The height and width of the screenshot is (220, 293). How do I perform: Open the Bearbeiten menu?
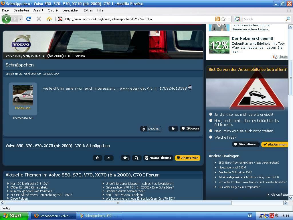tap(21, 10)
